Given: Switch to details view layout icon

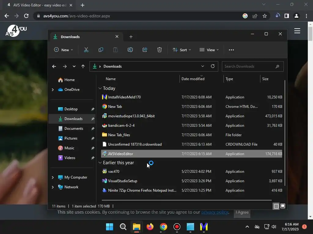Looking at the screenshot, I should click(x=276, y=206).
